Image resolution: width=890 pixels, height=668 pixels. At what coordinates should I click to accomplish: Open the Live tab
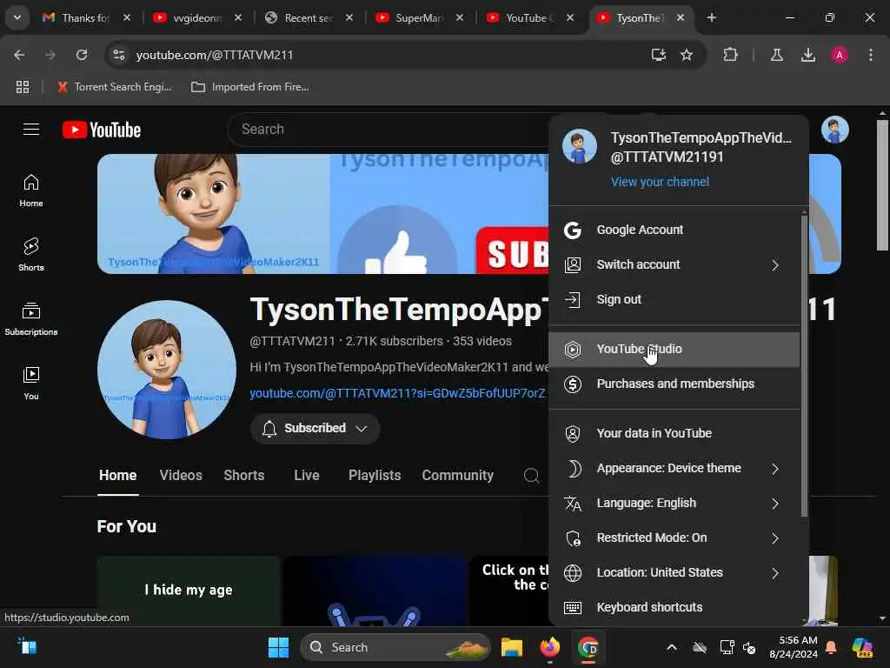click(x=307, y=476)
